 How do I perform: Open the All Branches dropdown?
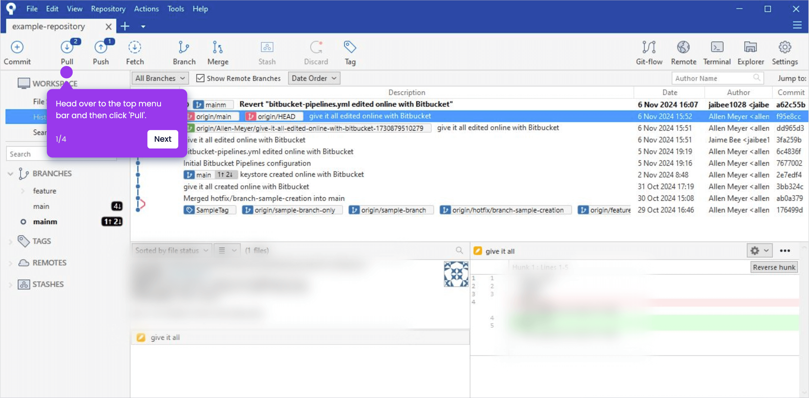click(x=160, y=78)
